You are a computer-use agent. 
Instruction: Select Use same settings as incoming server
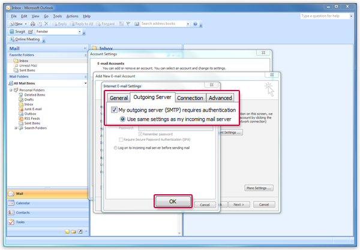tap(122, 119)
